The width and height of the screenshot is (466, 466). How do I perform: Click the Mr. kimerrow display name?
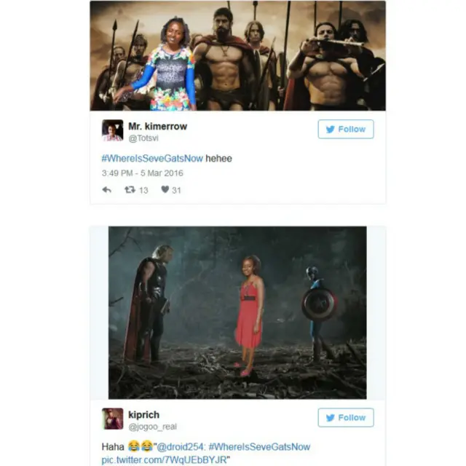click(157, 126)
